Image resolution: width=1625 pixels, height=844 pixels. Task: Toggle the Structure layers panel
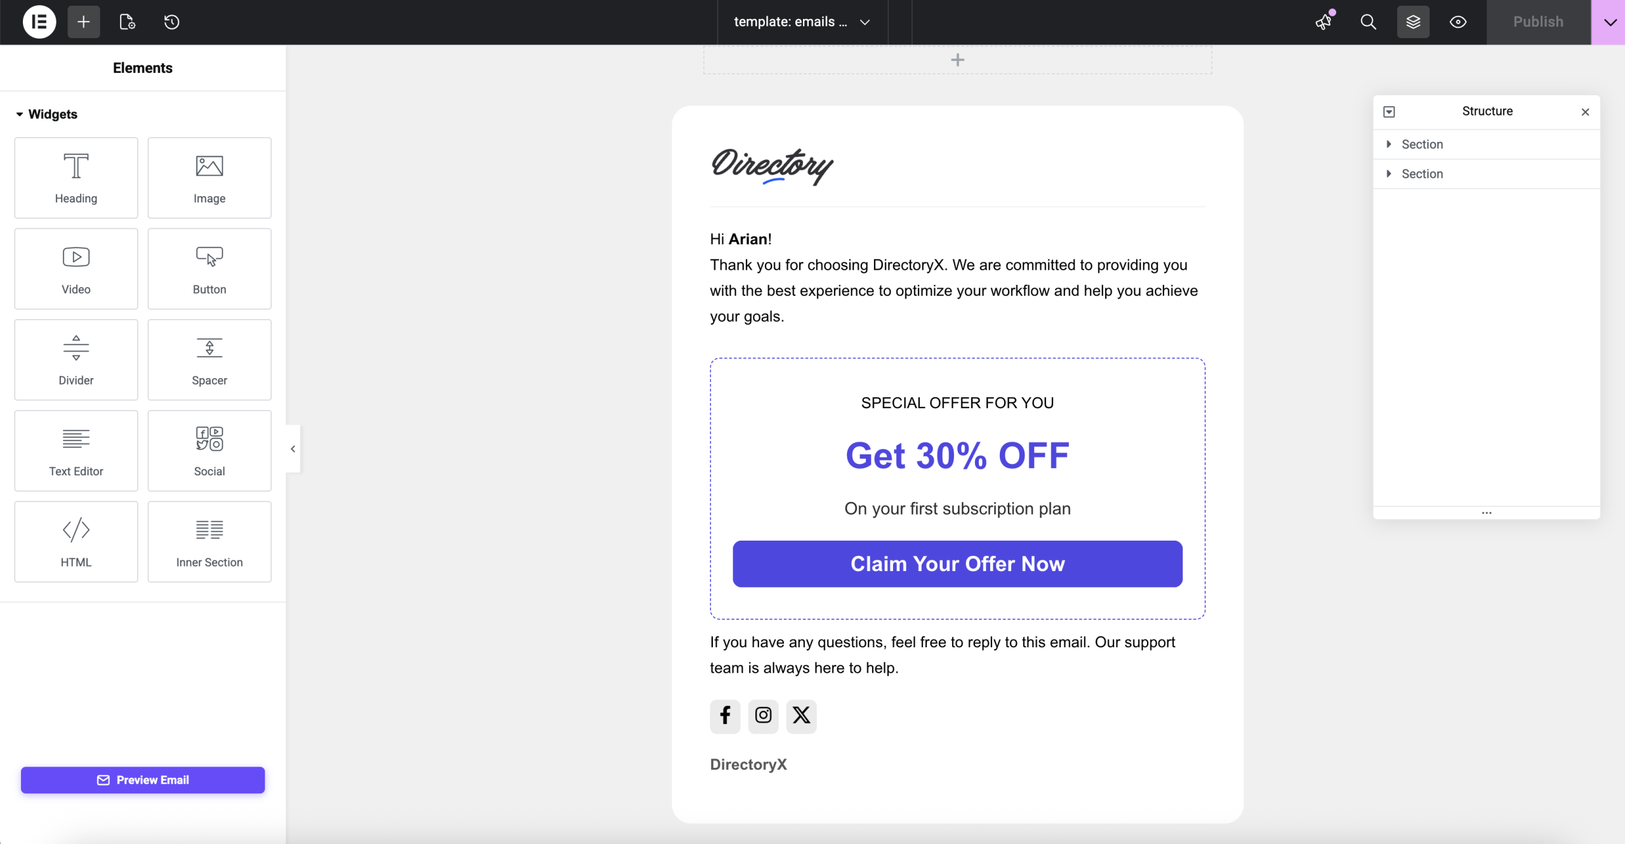(1413, 22)
